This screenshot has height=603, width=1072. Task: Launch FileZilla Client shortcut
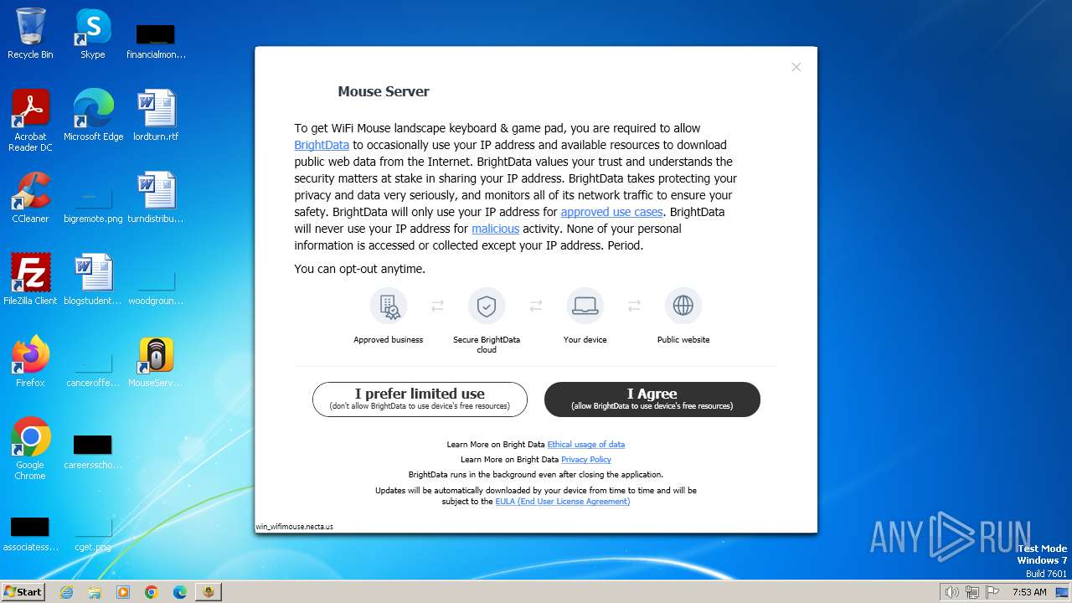(x=30, y=280)
